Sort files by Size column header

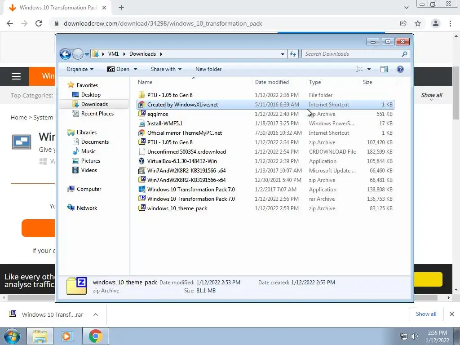tap(378, 82)
